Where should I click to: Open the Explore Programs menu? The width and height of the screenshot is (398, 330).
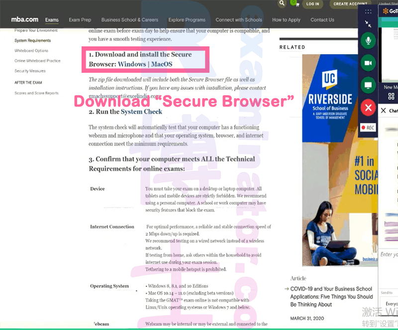pos(187,20)
